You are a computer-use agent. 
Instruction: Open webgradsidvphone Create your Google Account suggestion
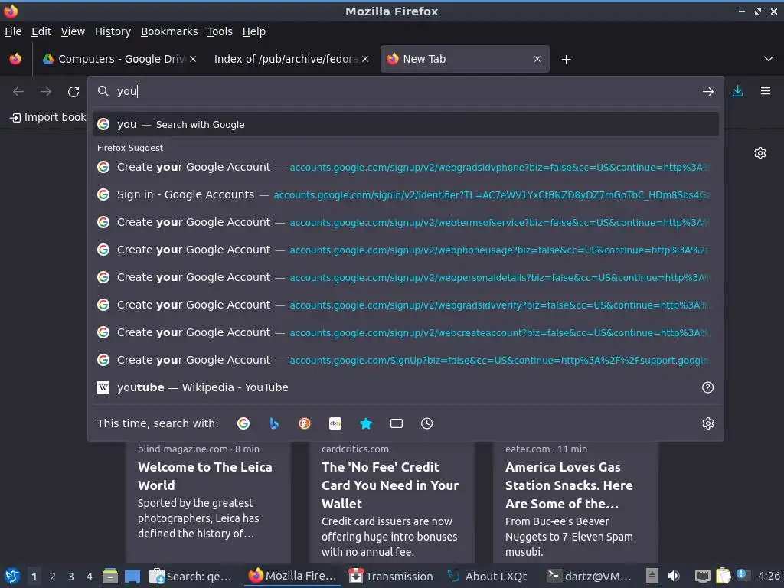point(406,167)
